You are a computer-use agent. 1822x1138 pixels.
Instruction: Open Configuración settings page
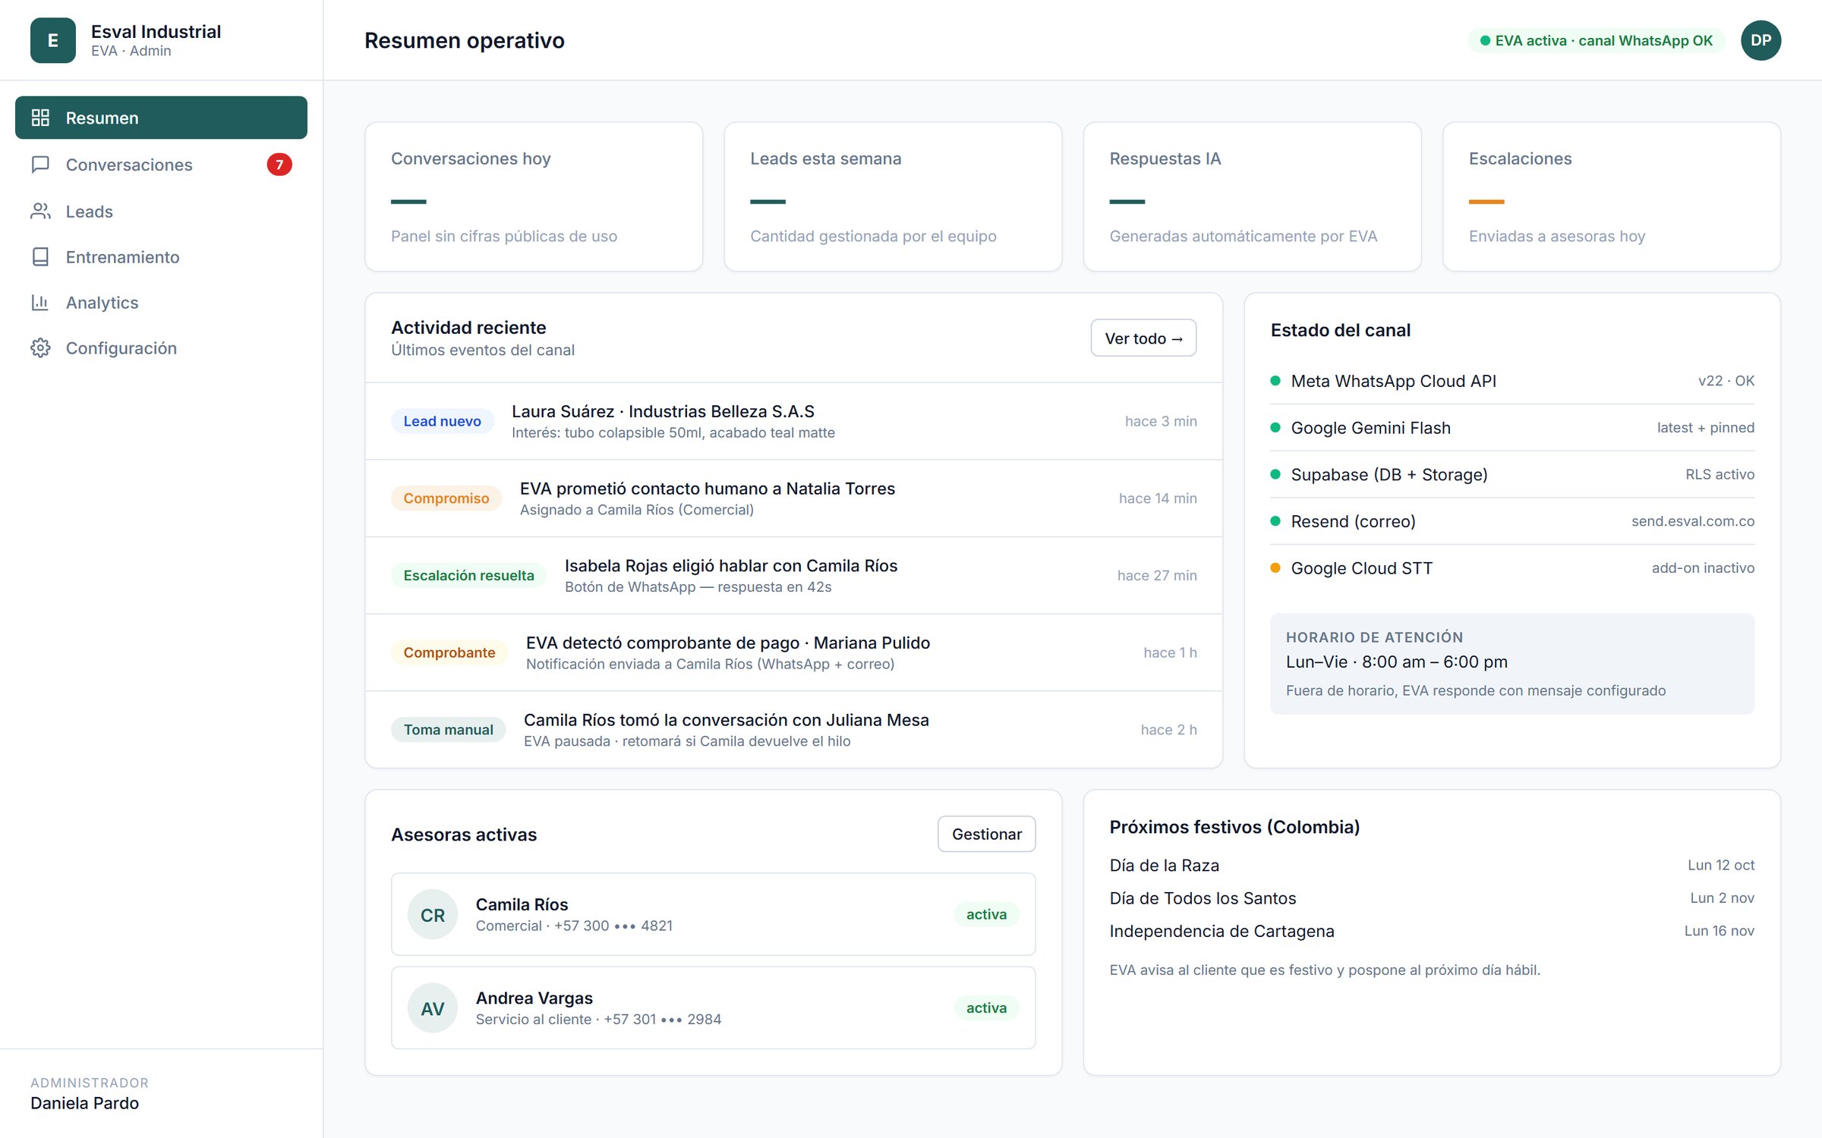pos(161,348)
